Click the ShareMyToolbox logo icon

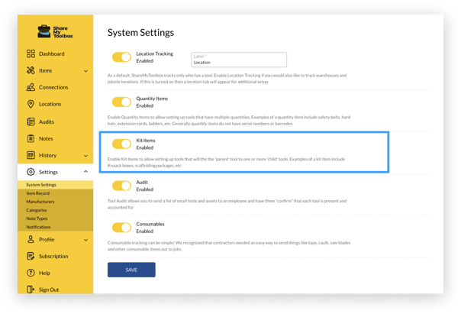(x=44, y=32)
